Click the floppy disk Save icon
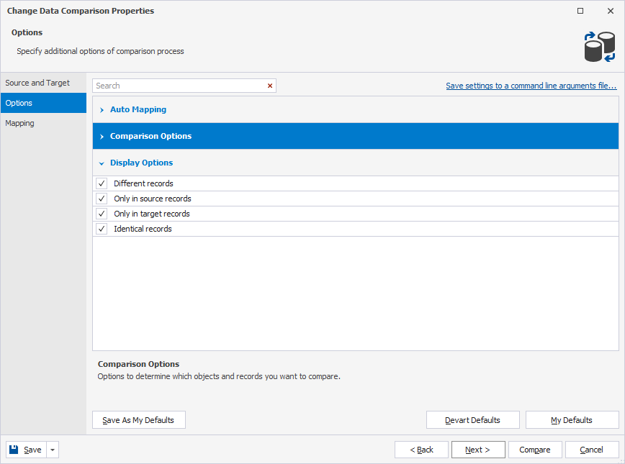 pyautogui.click(x=14, y=449)
